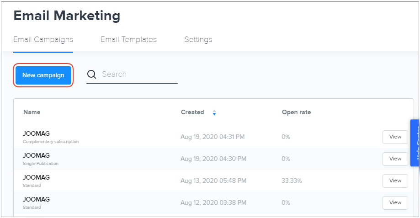Switch to the Email Templates tab

pos(128,39)
